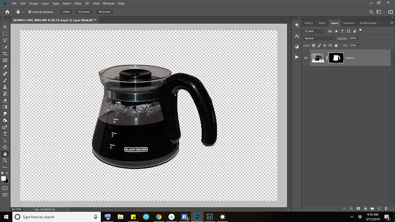Screen dimensions: 395x222
Task: Create a new layer
Action: [379, 209]
